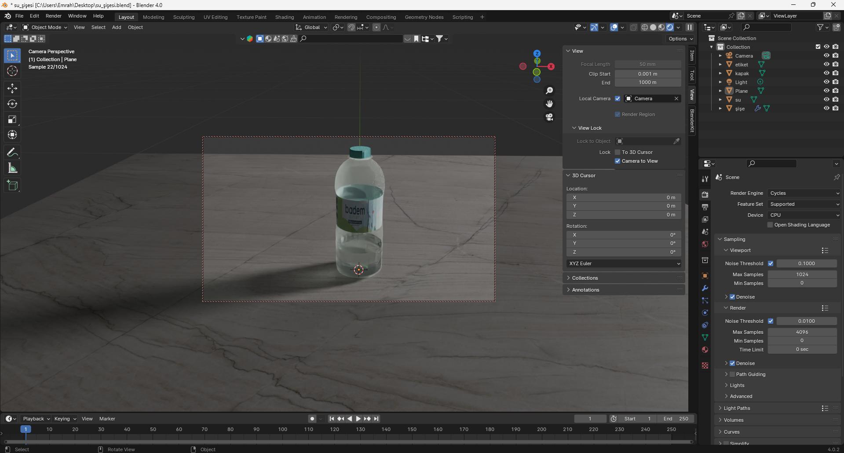Adjust the Render Noise Threshold 0.0100 field

pyautogui.click(x=807, y=321)
